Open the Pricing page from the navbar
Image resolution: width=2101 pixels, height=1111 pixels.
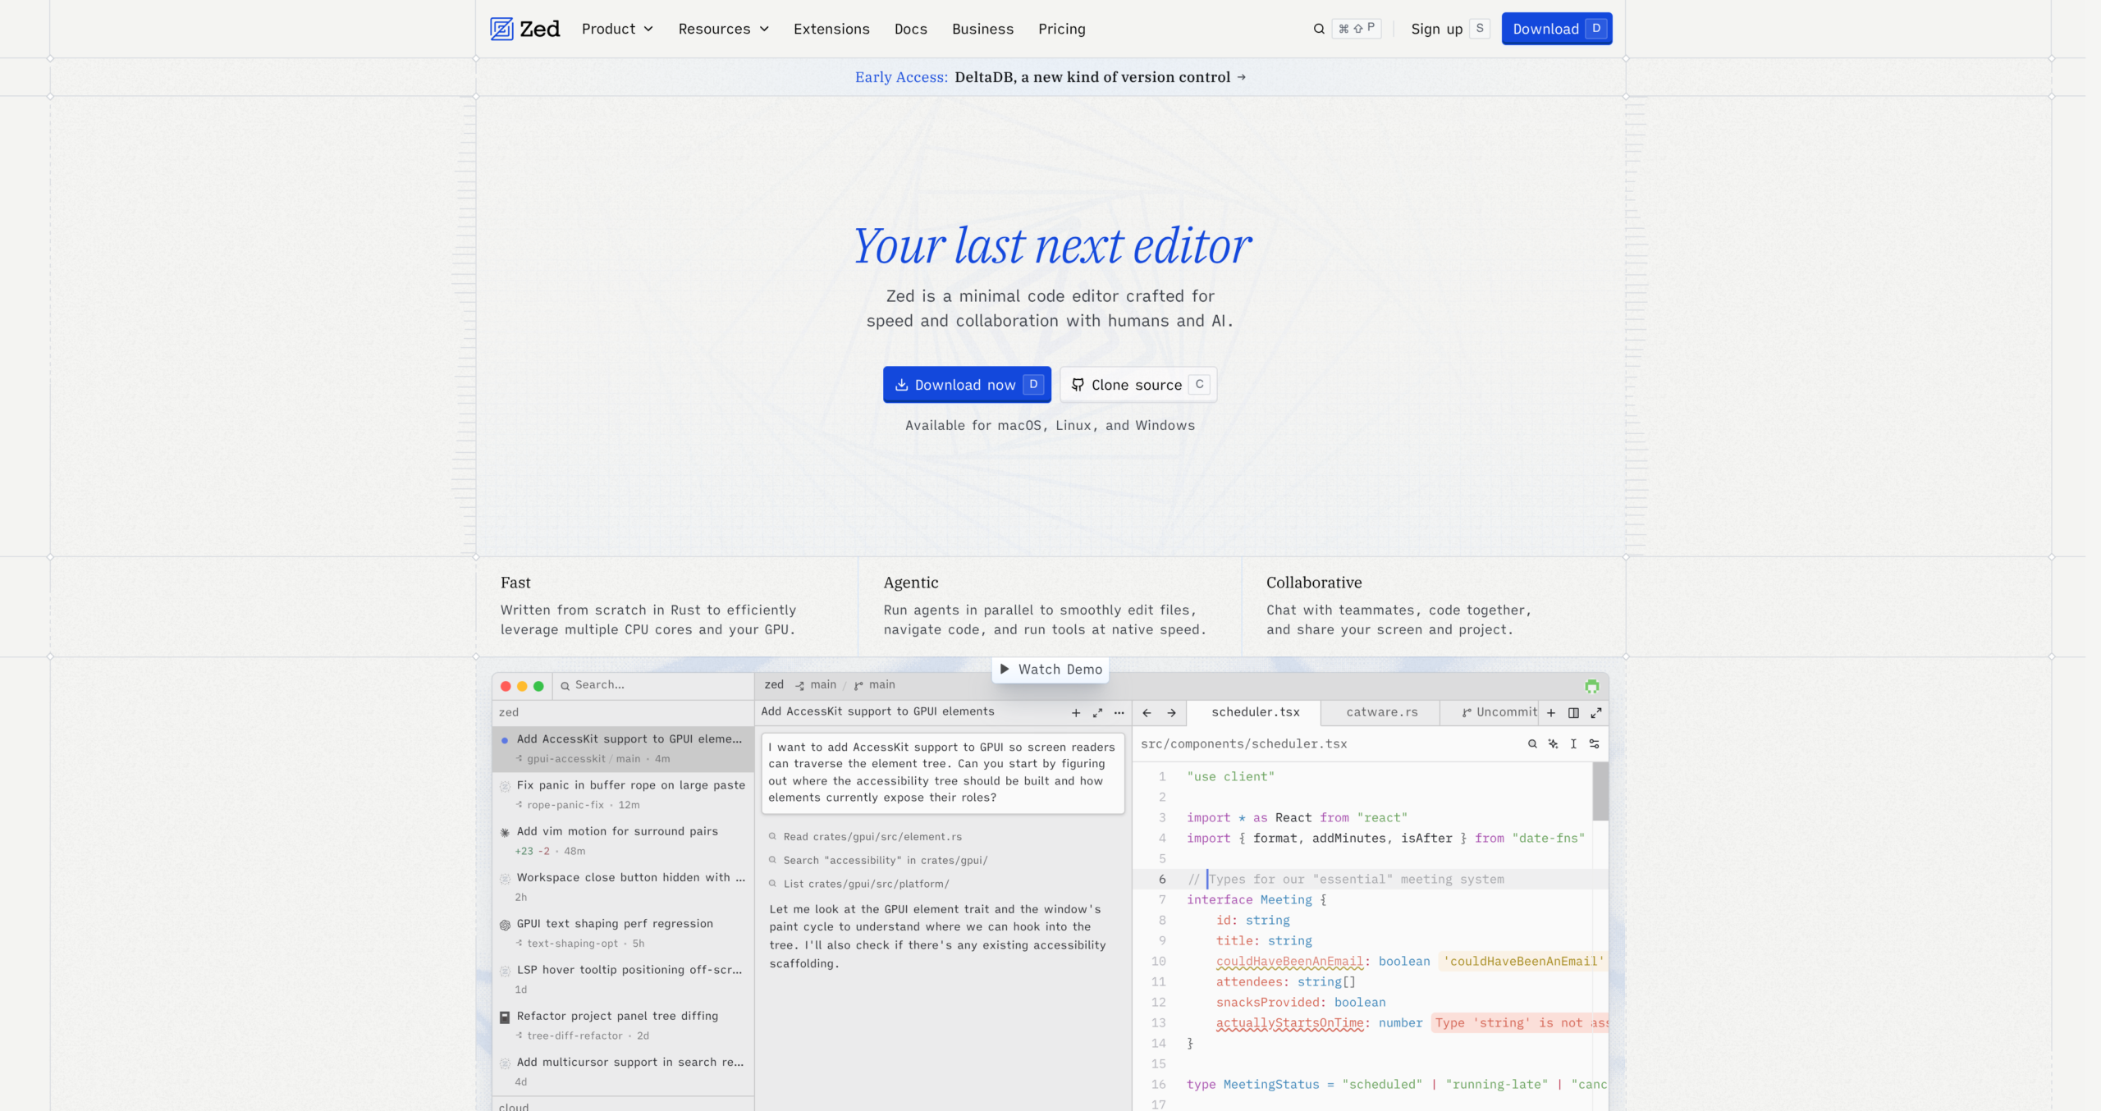[1061, 29]
